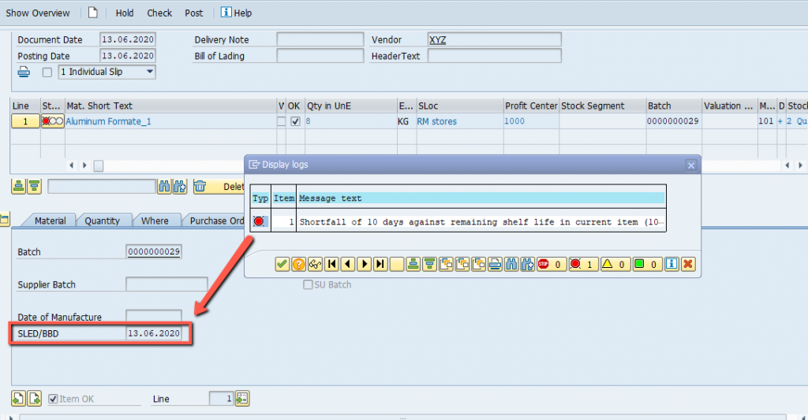Click the Post button

(x=194, y=13)
